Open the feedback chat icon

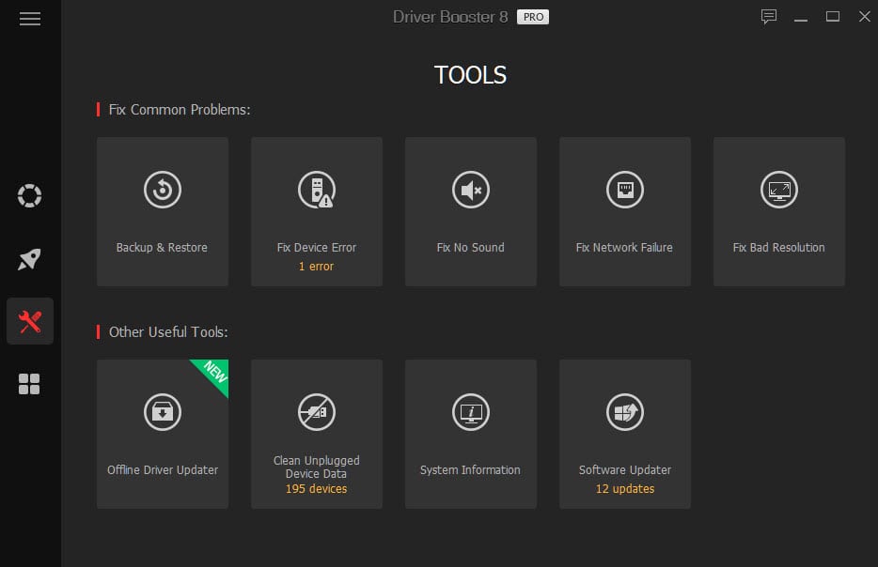pos(768,17)
